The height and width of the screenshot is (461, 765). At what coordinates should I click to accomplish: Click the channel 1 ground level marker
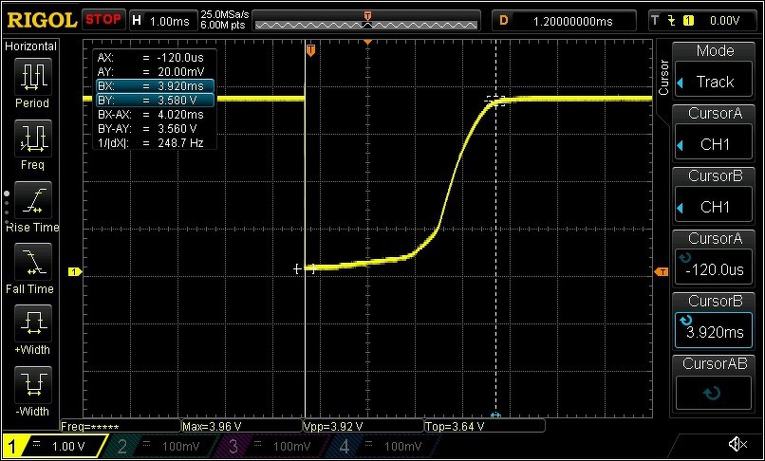click(75, 271)
